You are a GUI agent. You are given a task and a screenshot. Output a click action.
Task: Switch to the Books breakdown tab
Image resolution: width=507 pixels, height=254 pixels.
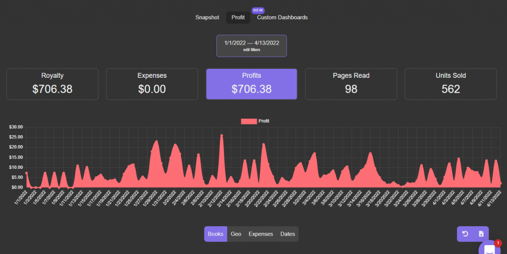click(x=215, y=234)
